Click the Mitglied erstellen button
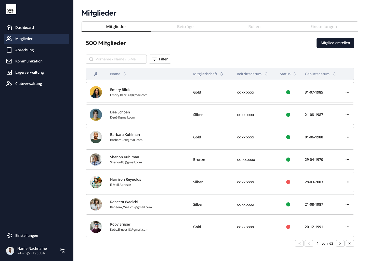Viewport: 367px width, 261px height. [335, 43]
